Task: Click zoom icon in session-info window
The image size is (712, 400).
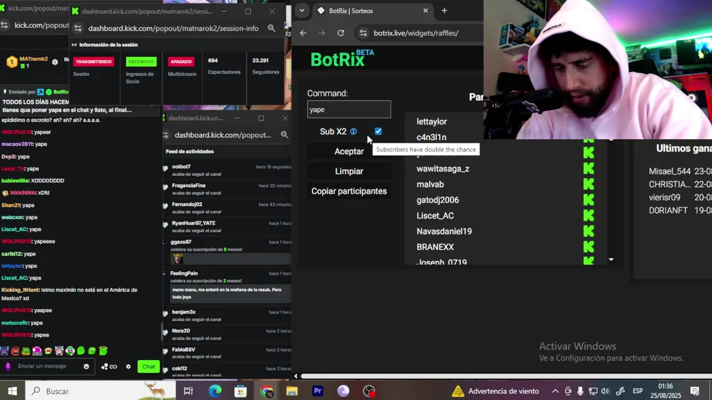Action: (271, 28)
